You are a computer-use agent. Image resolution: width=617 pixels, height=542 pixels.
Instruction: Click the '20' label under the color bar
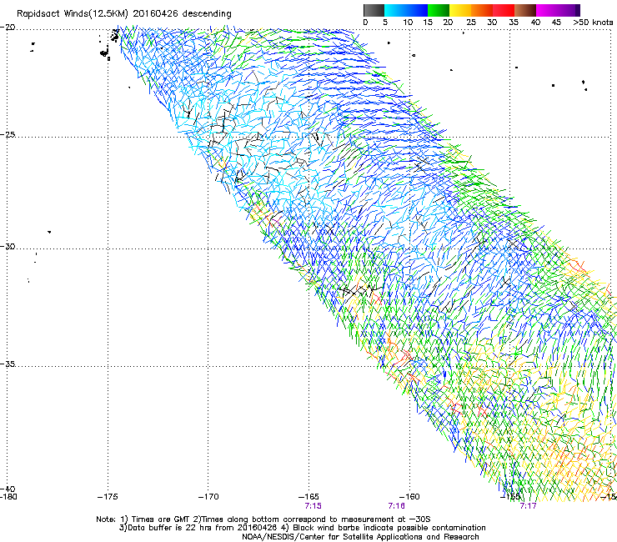(x=448, y=23)
